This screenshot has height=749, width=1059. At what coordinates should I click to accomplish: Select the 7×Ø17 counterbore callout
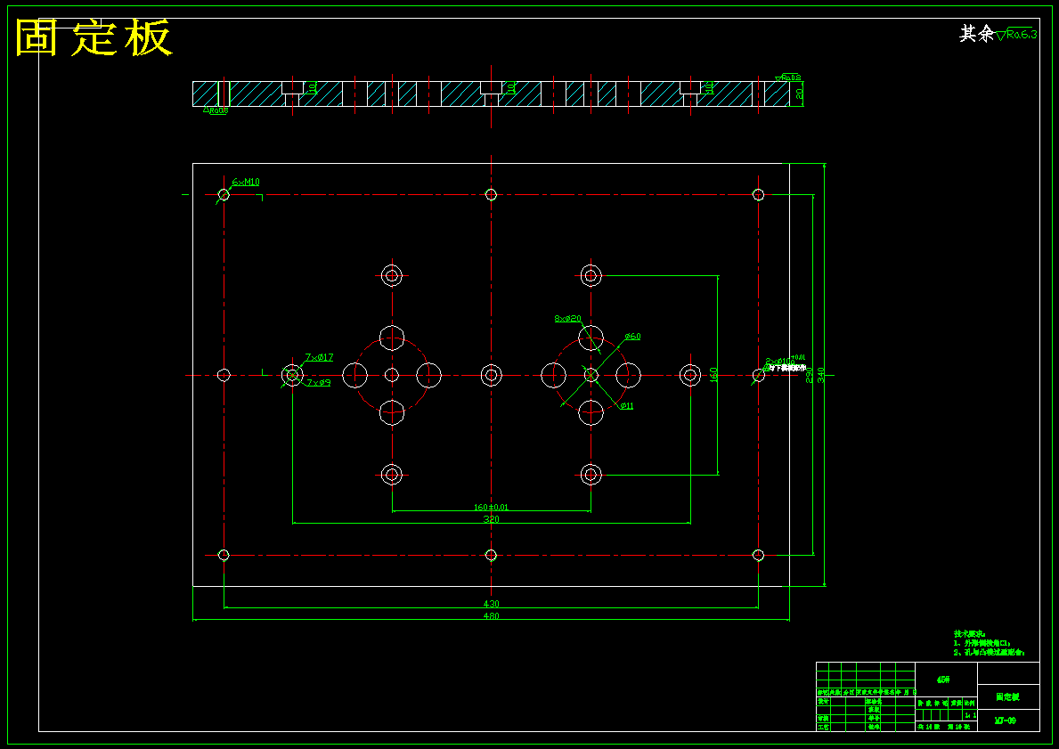[x=320, y=357]
